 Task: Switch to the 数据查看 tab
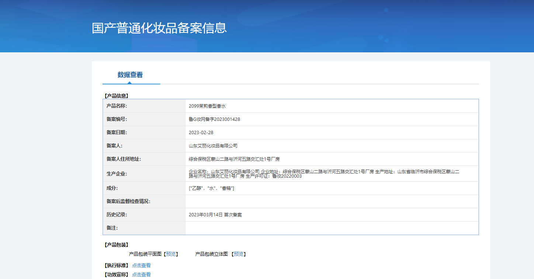tap(130, 75)
